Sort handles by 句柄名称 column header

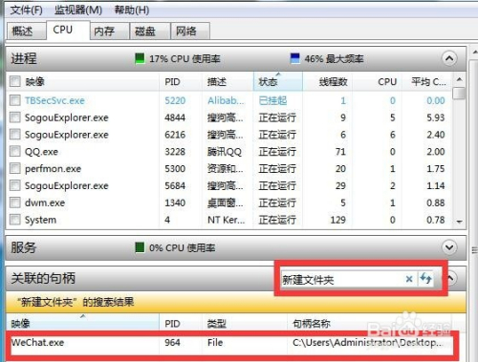370,324
